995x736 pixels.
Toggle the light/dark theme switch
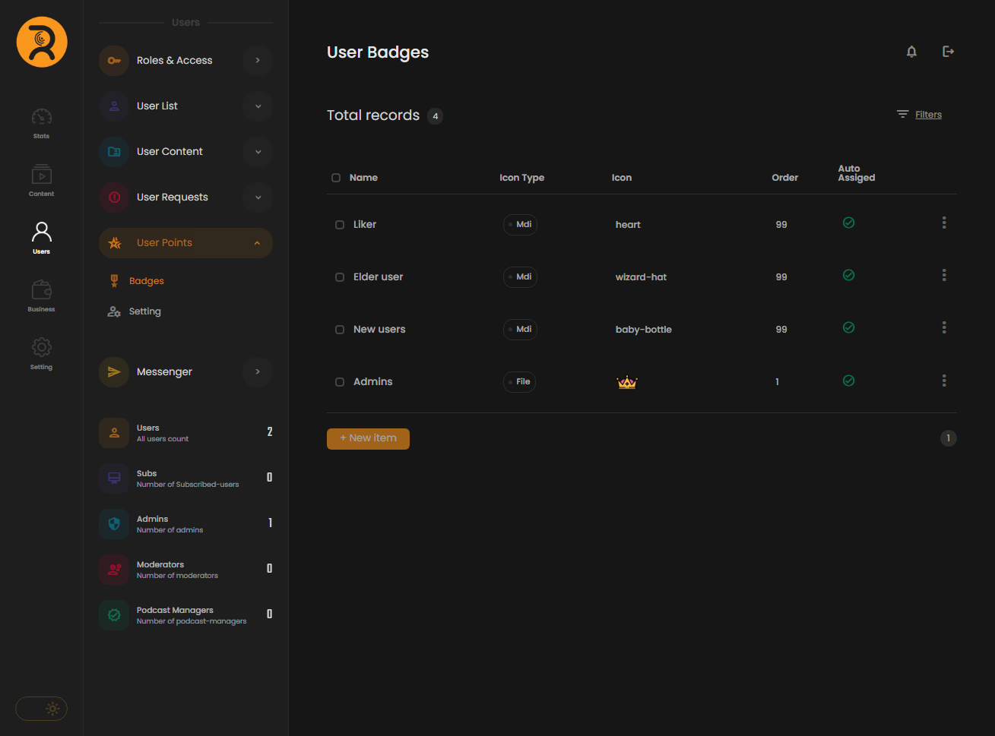coord(42,709)
